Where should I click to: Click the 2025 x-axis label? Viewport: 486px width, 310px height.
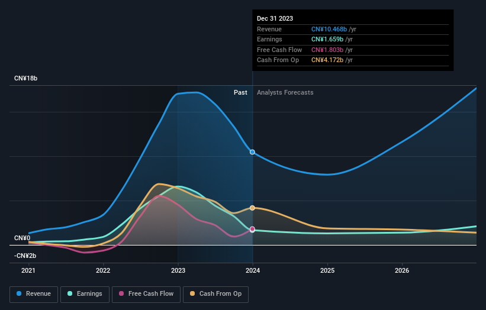click(x=327, y=271)
